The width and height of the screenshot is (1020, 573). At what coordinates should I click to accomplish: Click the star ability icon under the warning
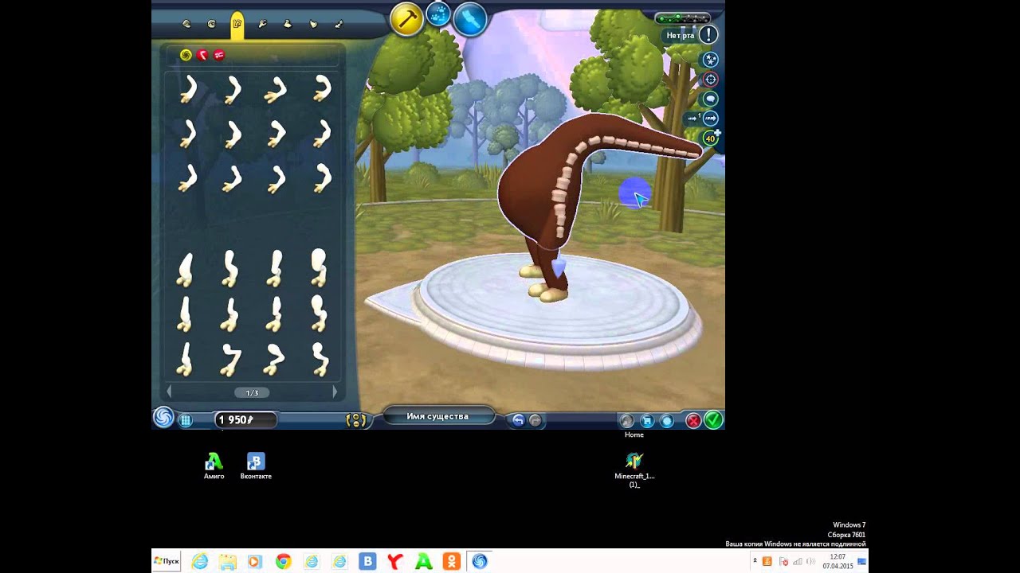pos(709,60)
